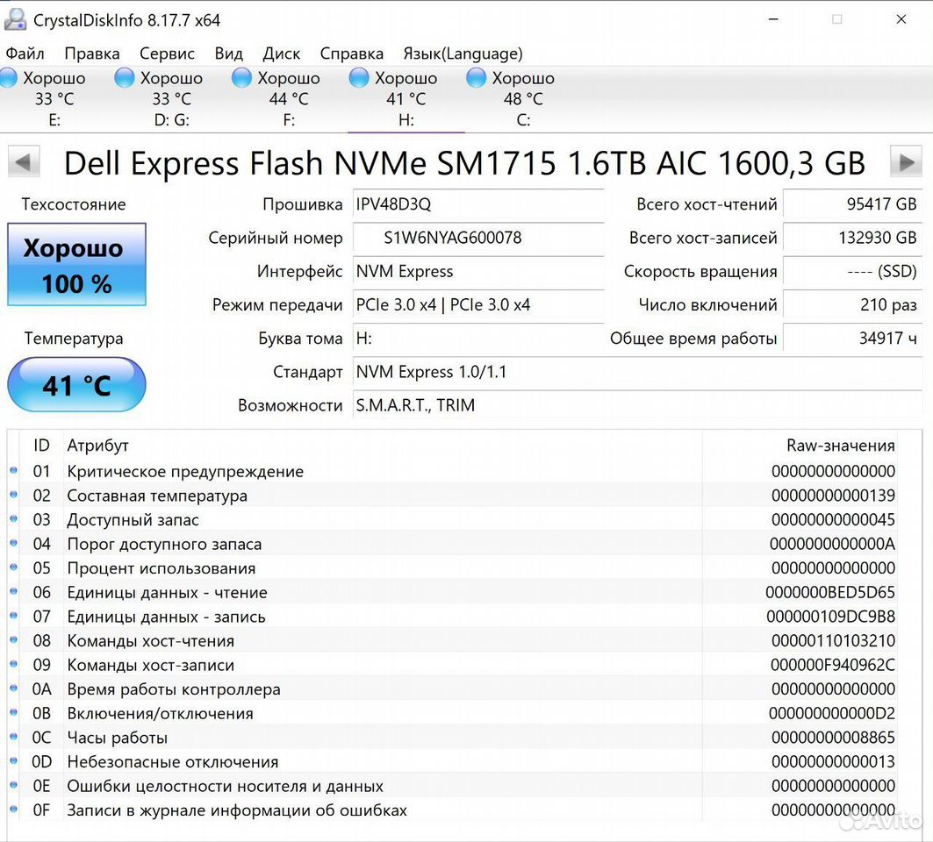Click the Raw-значения column header
Viewport: 933px width, 842px height.
(x=840, y=446)
